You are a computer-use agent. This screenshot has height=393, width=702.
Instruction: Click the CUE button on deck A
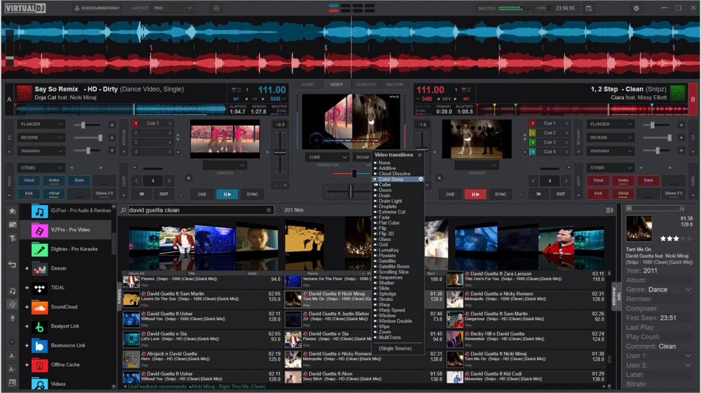pos(202,195)
